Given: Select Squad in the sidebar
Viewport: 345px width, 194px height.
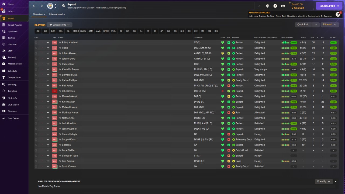Looking at the screenshot, I should pos(14,18).
